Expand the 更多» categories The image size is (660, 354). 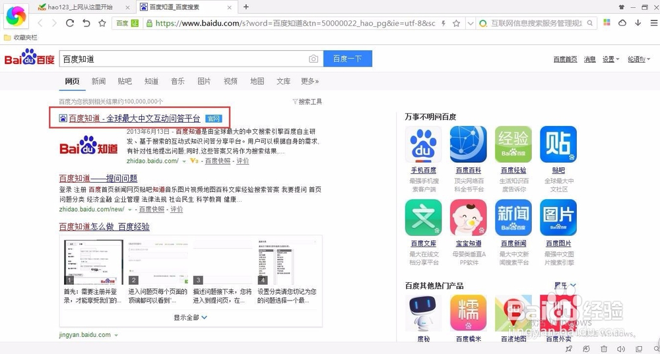point(310,81)
